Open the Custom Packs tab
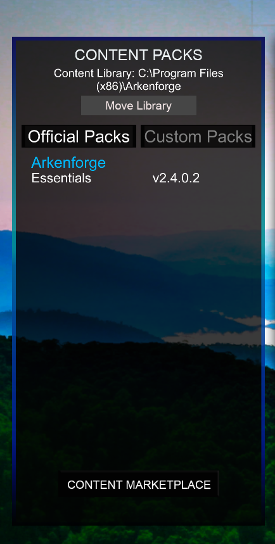The width and height of the screenshot is (275, 544). point(198,136)
